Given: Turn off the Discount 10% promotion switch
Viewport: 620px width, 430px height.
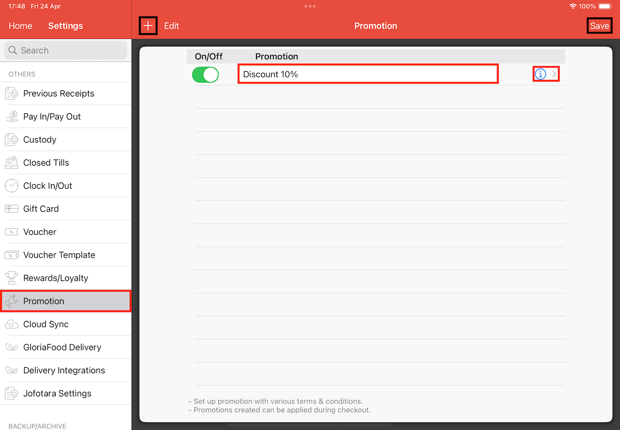Looking at the screenshot, I should pos(205,74).
